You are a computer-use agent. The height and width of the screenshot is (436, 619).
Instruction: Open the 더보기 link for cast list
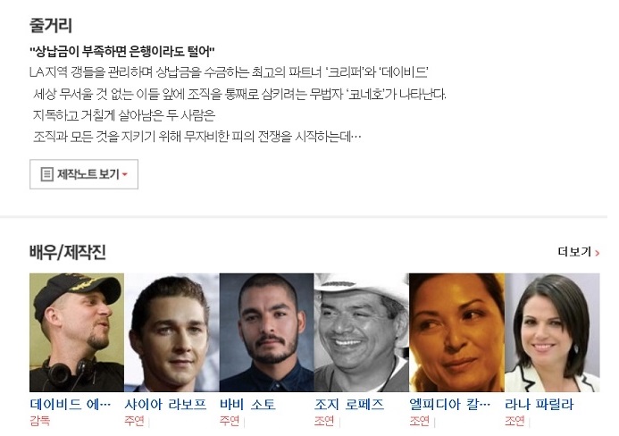click(x=579, y=252)
